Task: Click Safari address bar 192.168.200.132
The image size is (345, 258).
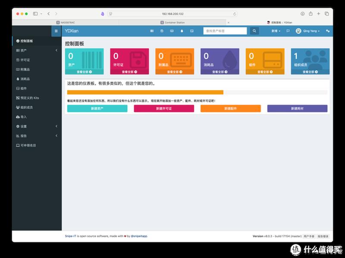Action: coord(173,14)
